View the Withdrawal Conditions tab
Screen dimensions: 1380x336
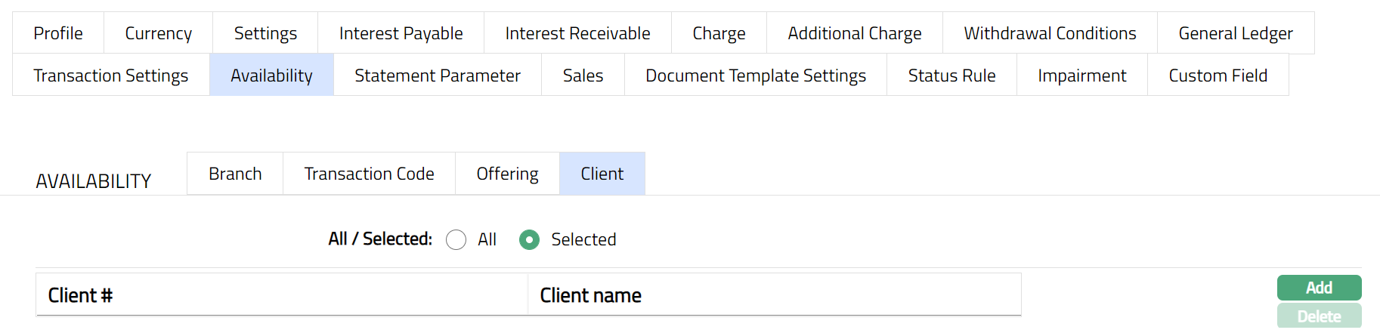(x=1050, y=33)
